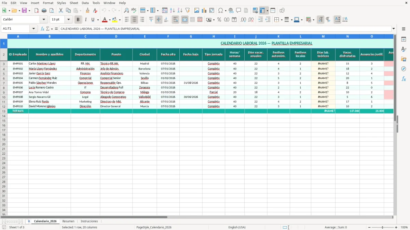Click the Copy icon
This screenshot has width=410, height=230.
(x=68, y=11)
